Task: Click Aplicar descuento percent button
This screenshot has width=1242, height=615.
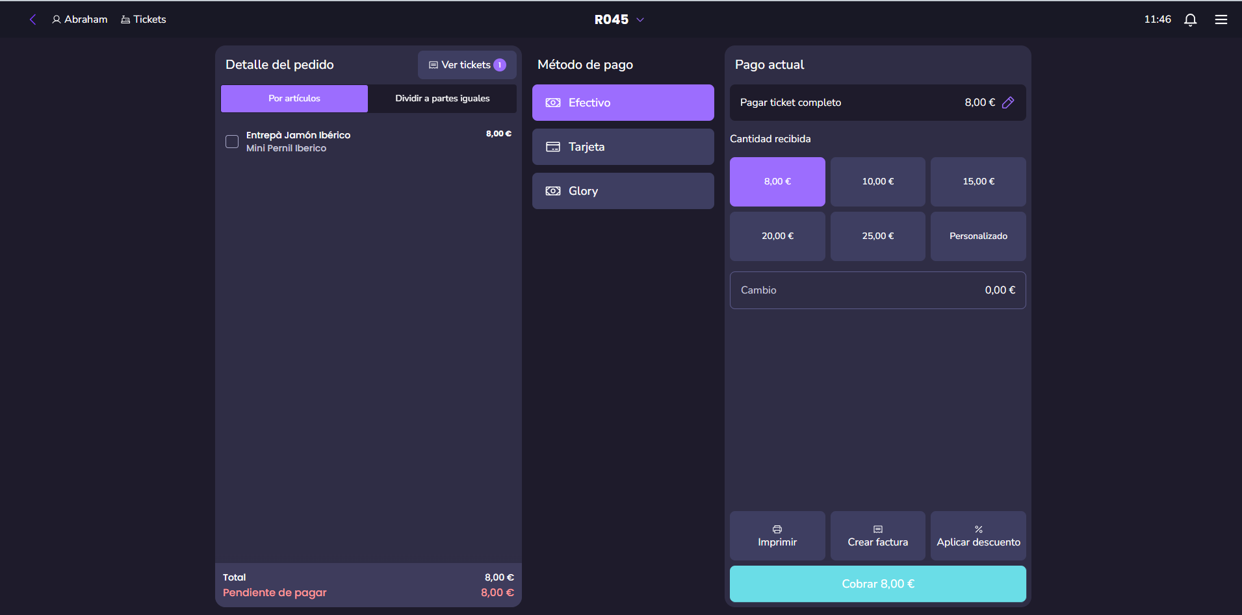Action: pos(977,536)
